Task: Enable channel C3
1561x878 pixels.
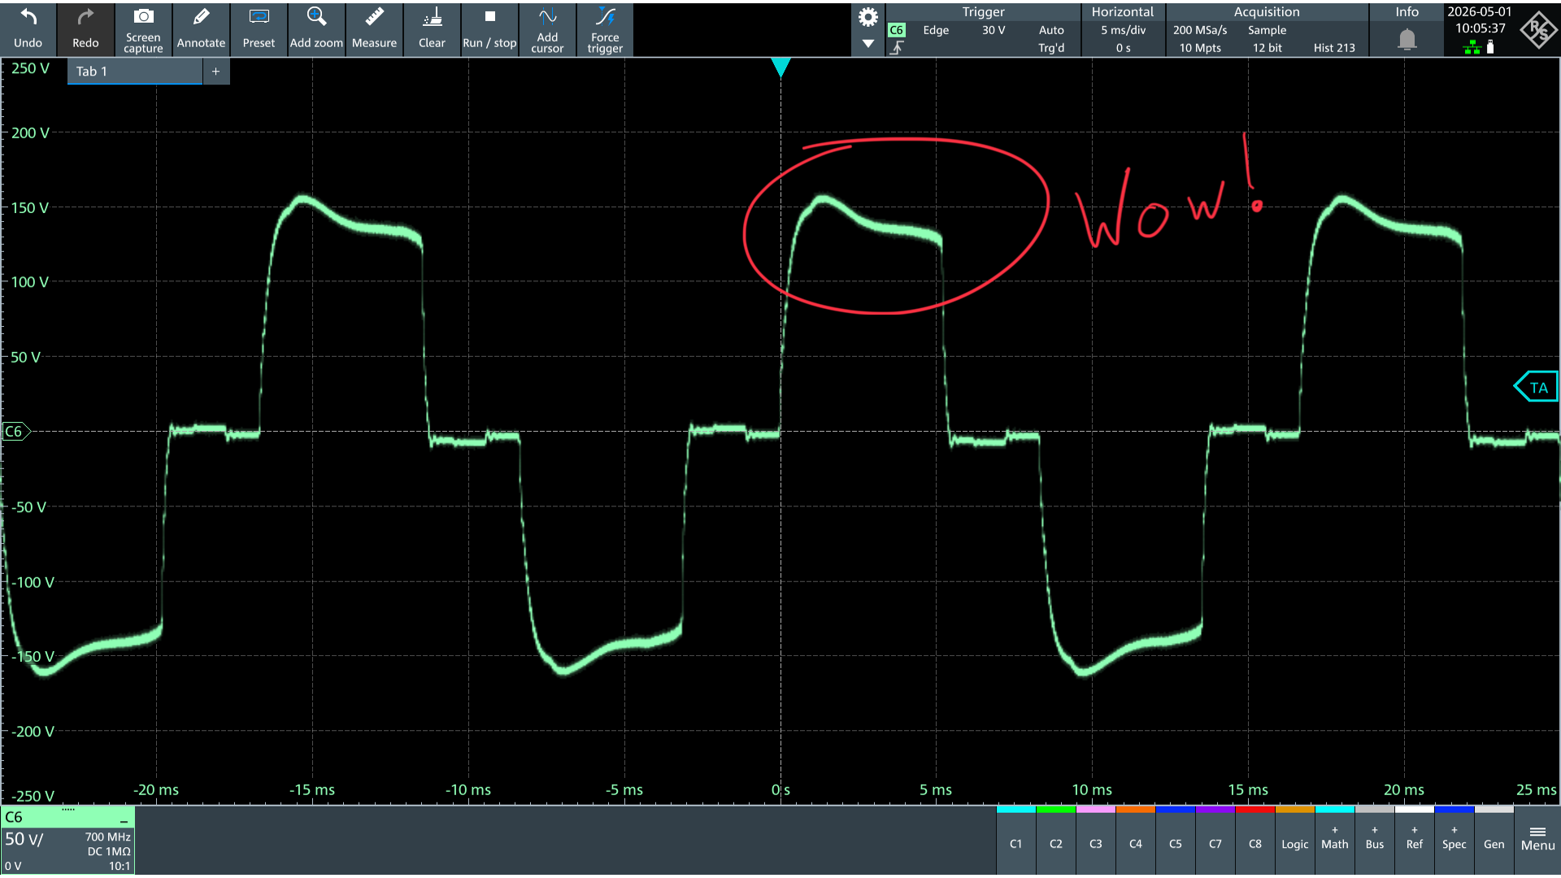Action: [x=1096, y=841]
